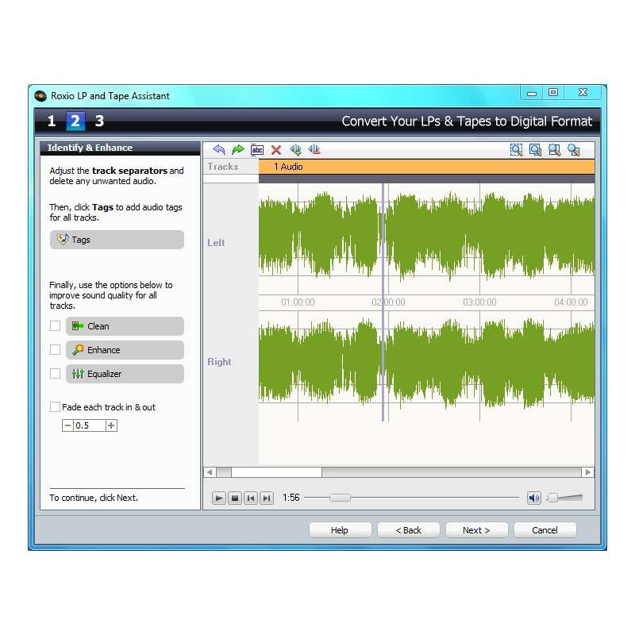Close the Roxio LP and Tape Assistant

pos(583,93)
